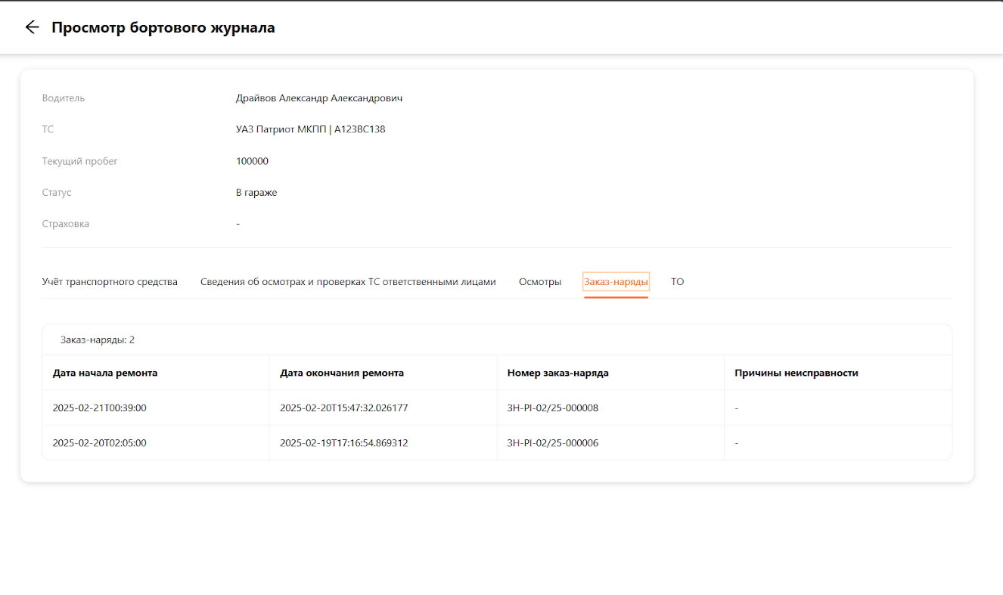Image resolution: width=1003 pixels, height=595 pixels.
Task: Click the Дата начала ремонта column header
Action: point(105,373)
